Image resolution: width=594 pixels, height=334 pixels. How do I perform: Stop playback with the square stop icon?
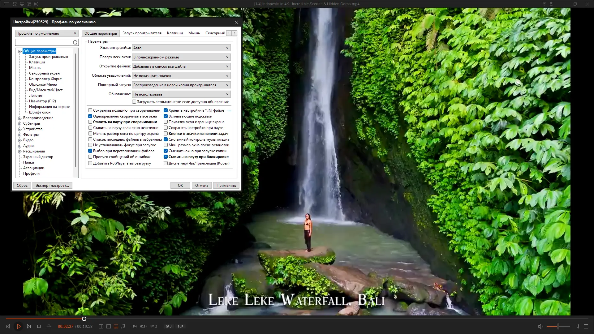pos(39,326)
